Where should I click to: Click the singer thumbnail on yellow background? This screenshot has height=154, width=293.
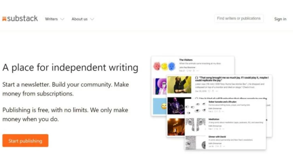pos(179,85)
